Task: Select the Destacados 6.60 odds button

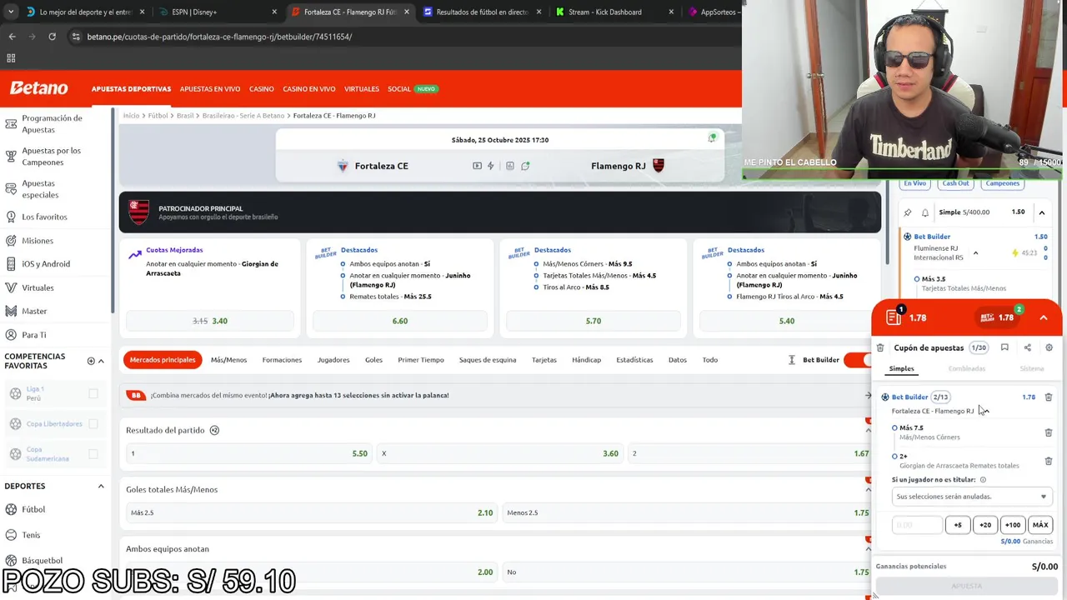Action: (400, 321)
